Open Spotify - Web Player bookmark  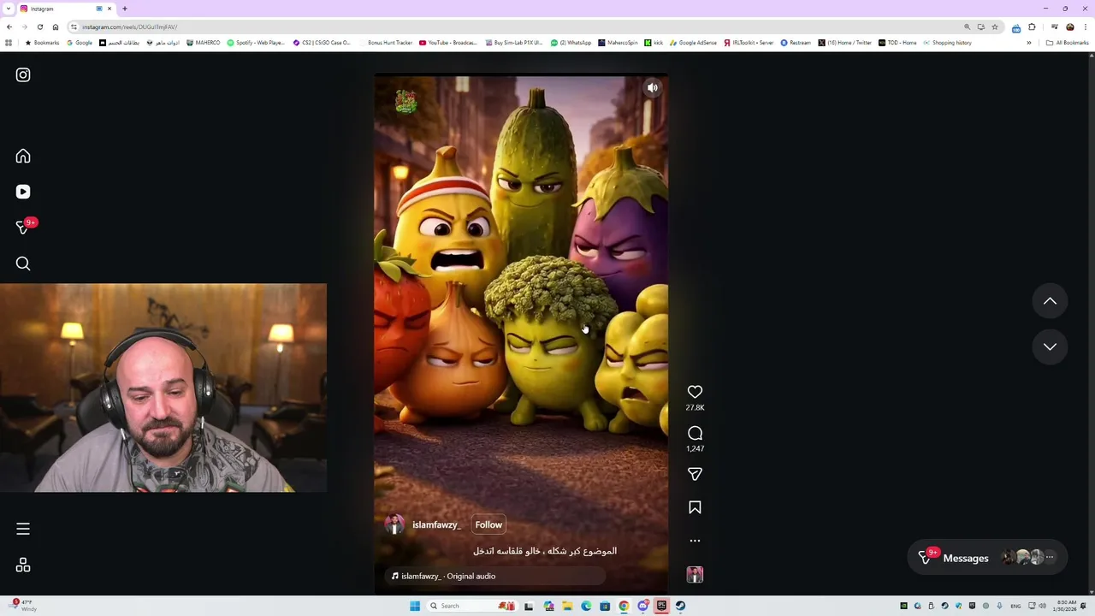point(256,43)
